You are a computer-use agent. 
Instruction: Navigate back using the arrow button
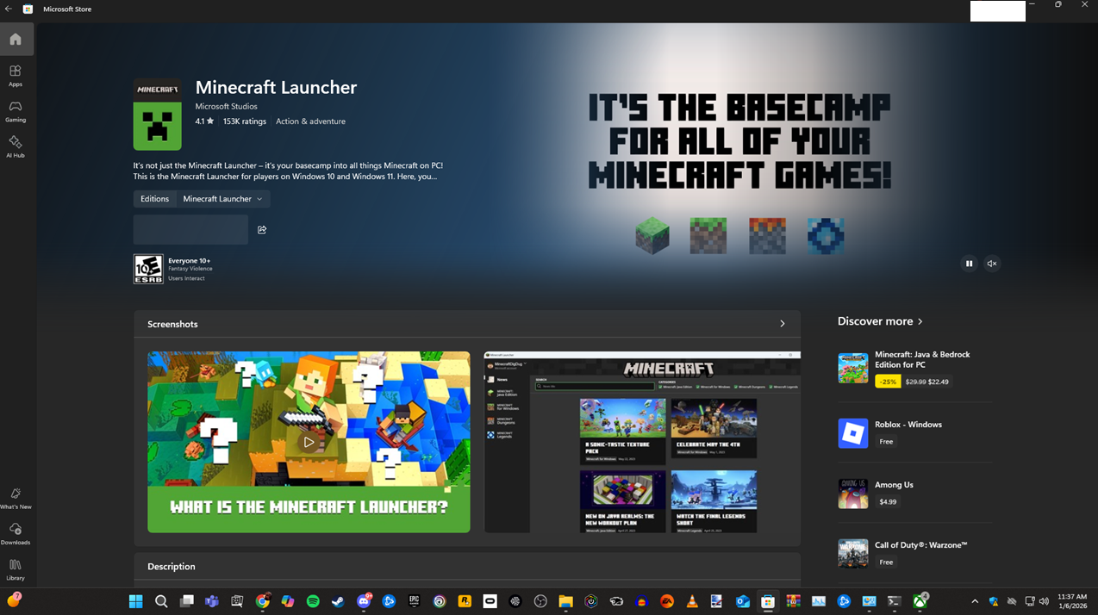point(9,9)
